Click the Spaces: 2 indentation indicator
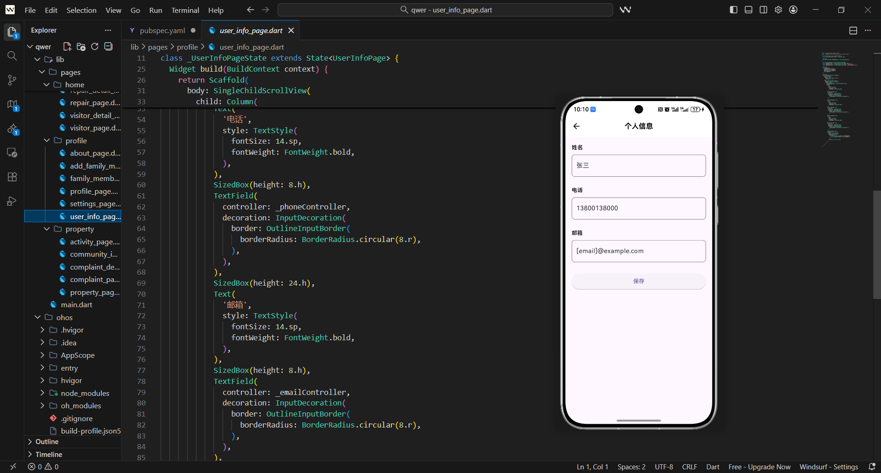This screenshot has width=881, height=473. [631, 467]
